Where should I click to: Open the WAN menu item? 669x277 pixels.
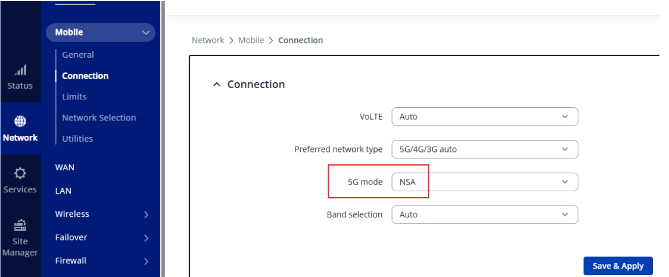65,167
